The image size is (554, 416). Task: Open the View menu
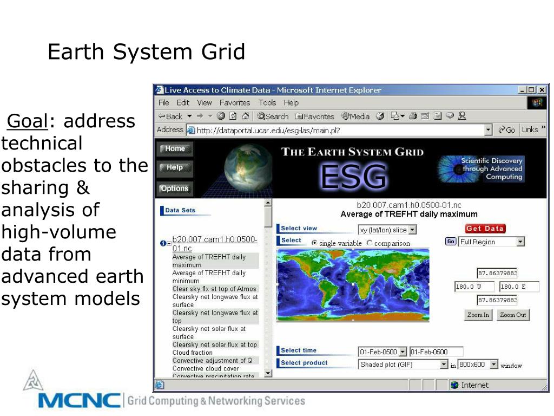[204, 102]
